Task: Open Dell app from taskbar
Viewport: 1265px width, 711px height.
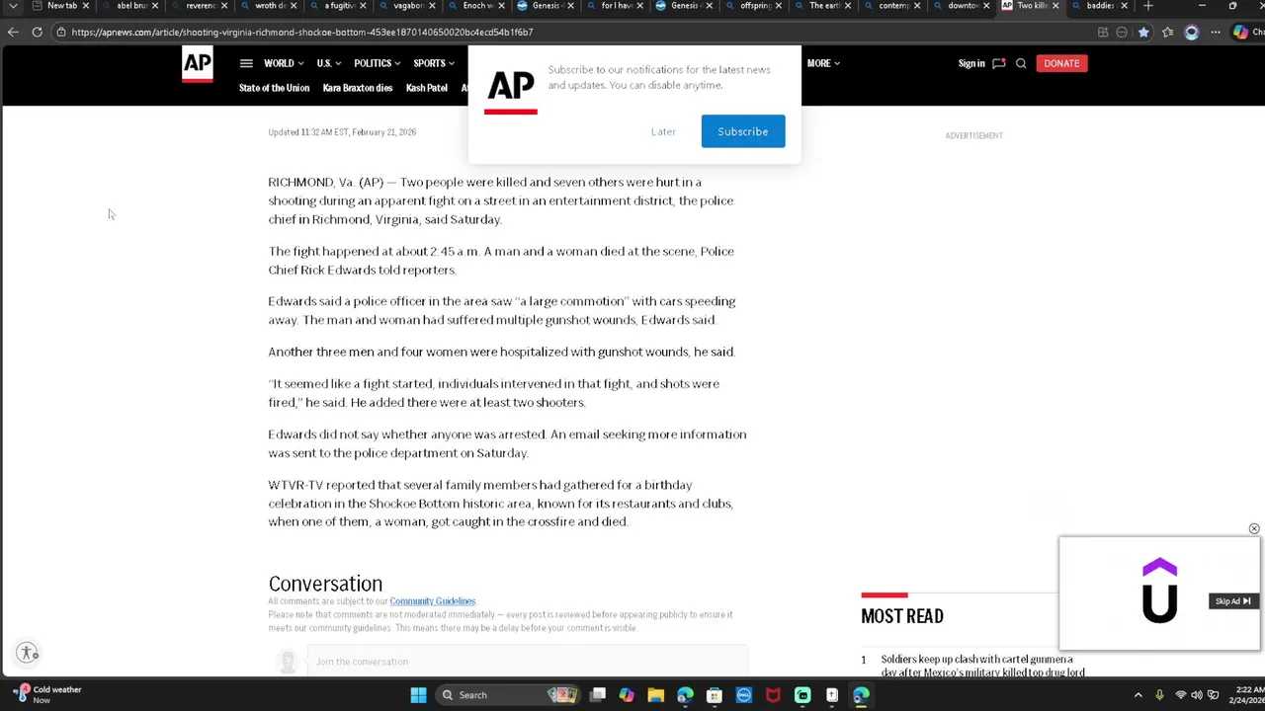Action: pyautogui.click(x=744, y=695)
